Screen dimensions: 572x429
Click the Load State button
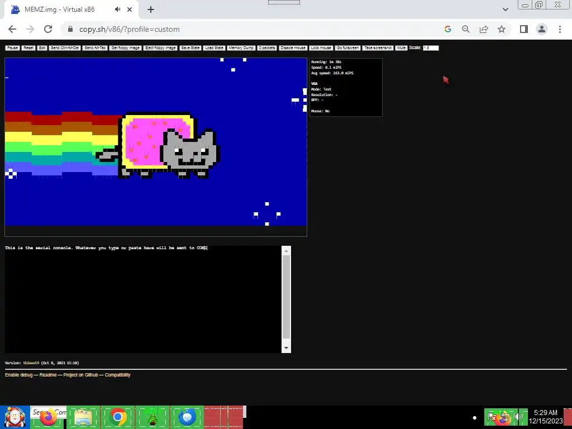pos(214,48)
